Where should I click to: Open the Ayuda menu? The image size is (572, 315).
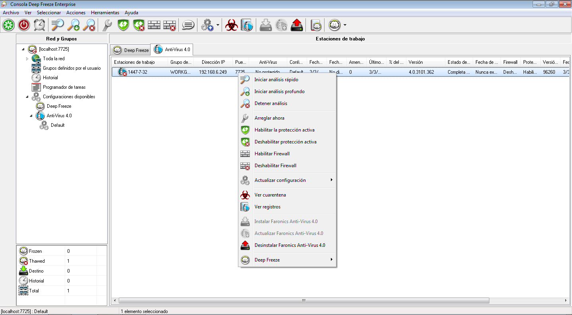click(131, 13)
